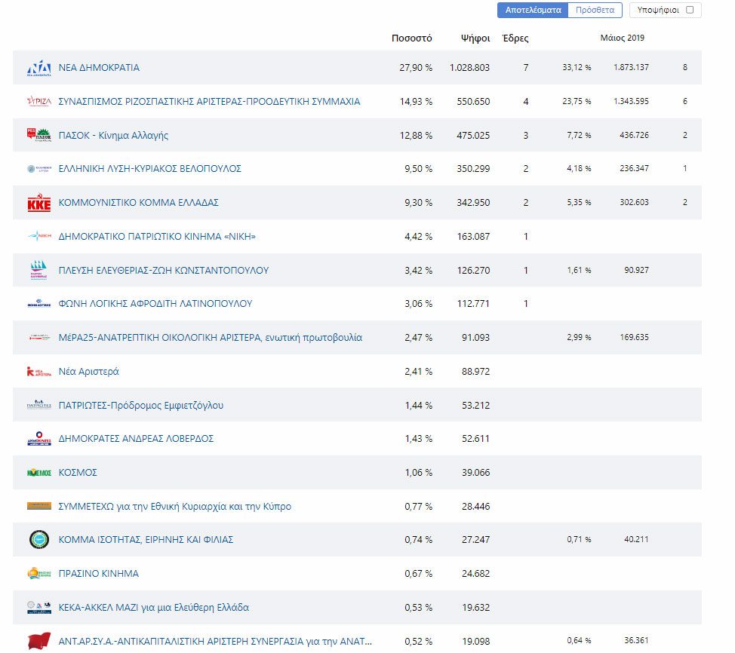Select the 550.650 votes cell
Screen dimensions: 735x653
click(x=473, y=101)
